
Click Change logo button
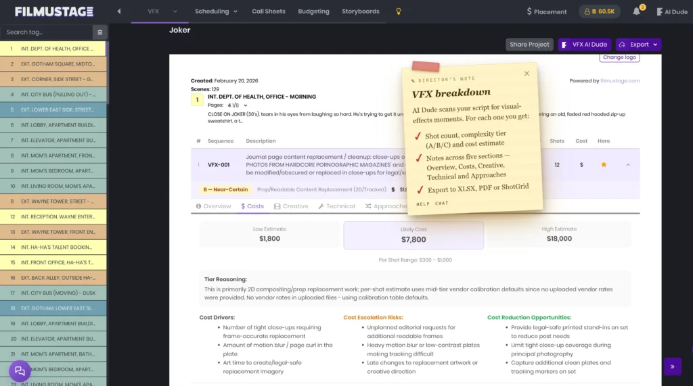click(x=619, y=57)
